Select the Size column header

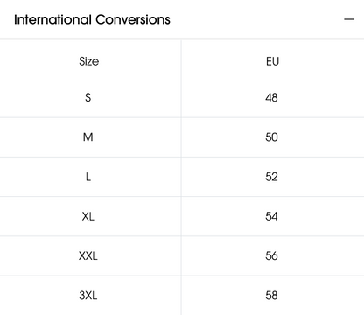click(88, 61)
